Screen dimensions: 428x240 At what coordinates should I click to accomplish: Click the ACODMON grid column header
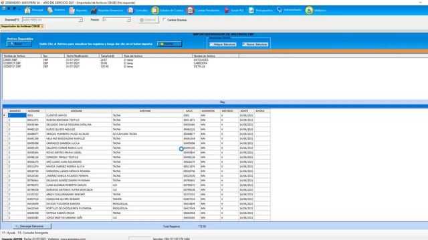[210, 111]
